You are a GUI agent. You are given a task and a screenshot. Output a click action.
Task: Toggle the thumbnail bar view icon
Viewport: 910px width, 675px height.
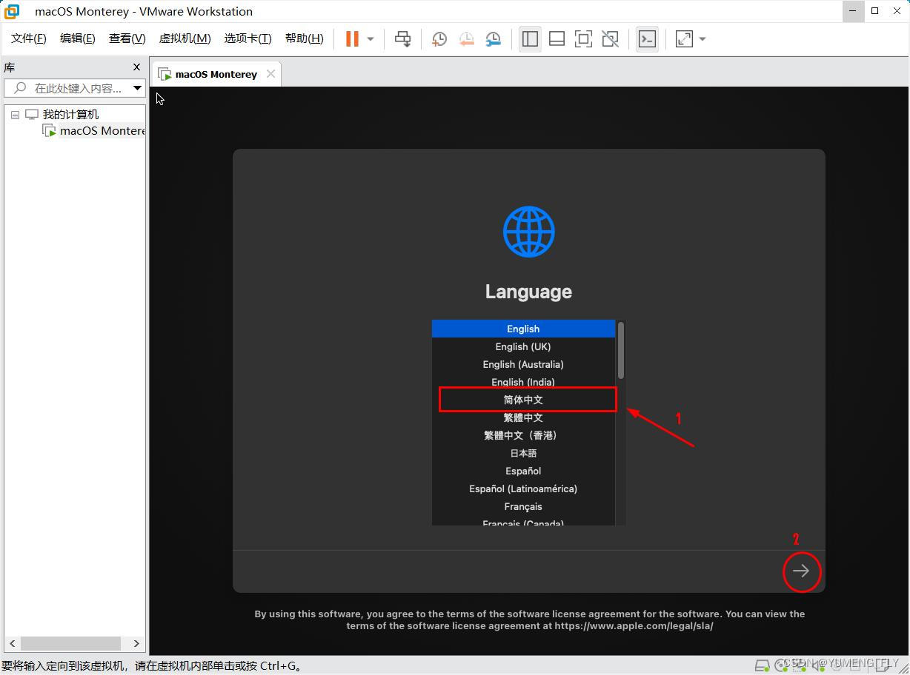tap(557, 39)
